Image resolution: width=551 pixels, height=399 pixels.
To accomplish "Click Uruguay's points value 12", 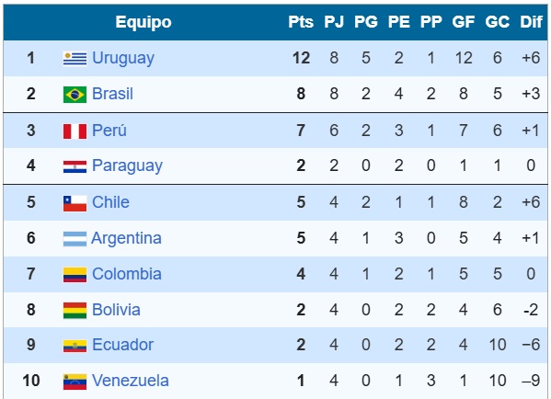I will (x=301, y=58).
